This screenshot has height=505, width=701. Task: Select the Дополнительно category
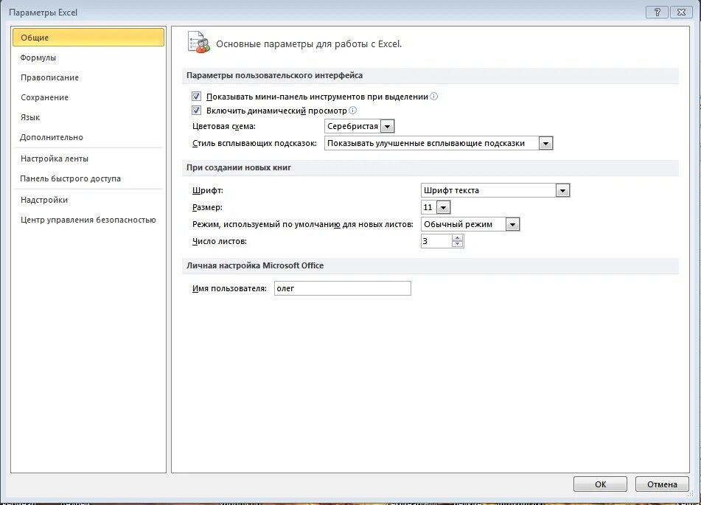coord(88,137)
